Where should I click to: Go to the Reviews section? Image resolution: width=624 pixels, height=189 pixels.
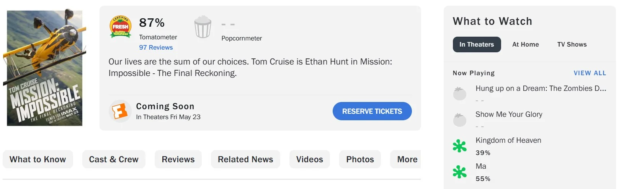[x=178, y=159]
